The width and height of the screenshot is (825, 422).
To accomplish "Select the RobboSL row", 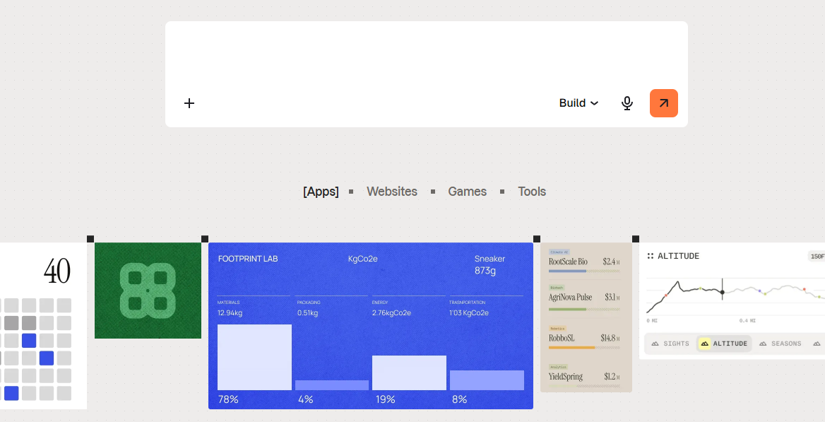I will click(584, 338).
